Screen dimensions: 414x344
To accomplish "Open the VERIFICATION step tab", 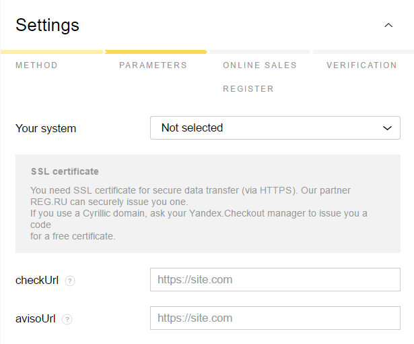I will (x=361, y=65).
